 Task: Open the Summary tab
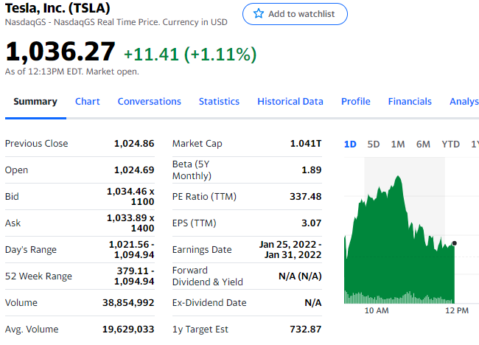click(x=35, y=102)
